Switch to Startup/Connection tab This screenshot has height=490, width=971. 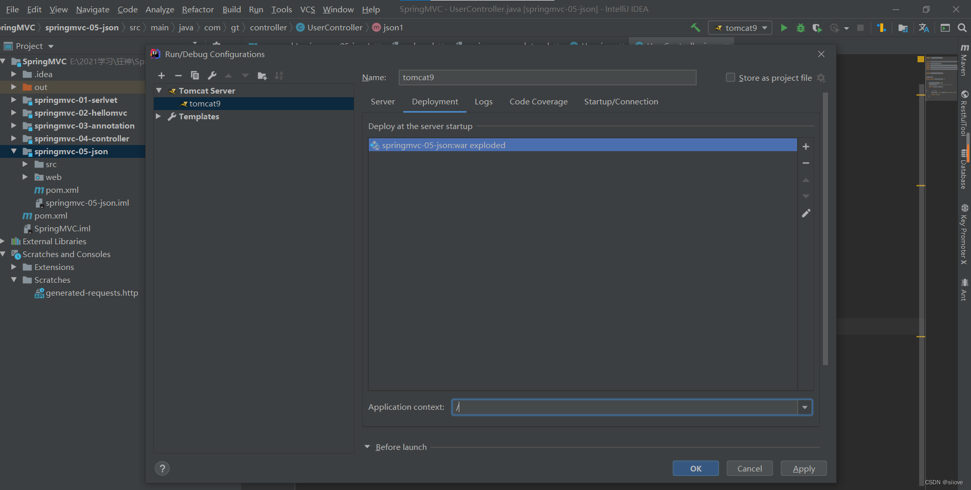click(x=621, y=102)
